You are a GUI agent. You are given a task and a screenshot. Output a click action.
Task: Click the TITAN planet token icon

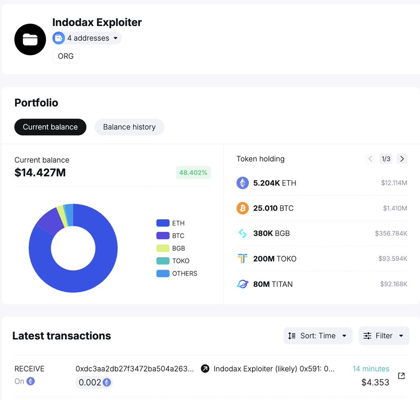point(243,284)
